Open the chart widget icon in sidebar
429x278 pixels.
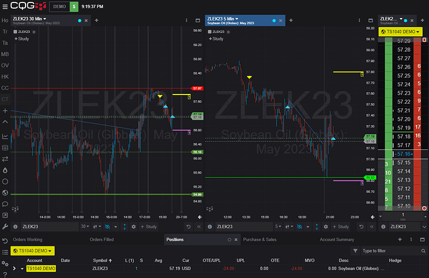coord(5,136)
